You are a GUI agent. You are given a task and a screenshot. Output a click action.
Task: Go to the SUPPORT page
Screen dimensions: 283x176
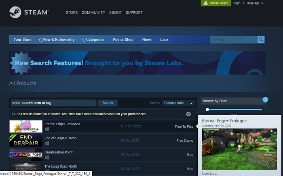tap(134, 12)
